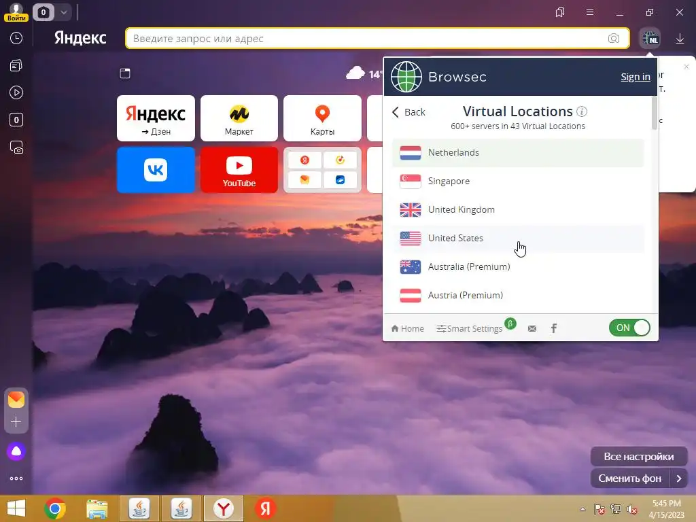The width and height of the screenshot is (696, 522).
Task: Open Все настройки button
Action: [x=639, y=456]
